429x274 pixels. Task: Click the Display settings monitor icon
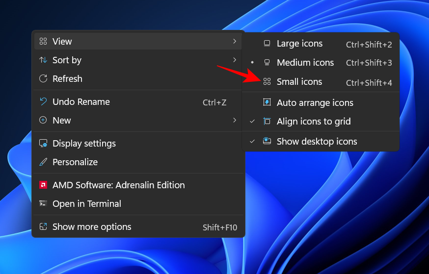point(43,144)
